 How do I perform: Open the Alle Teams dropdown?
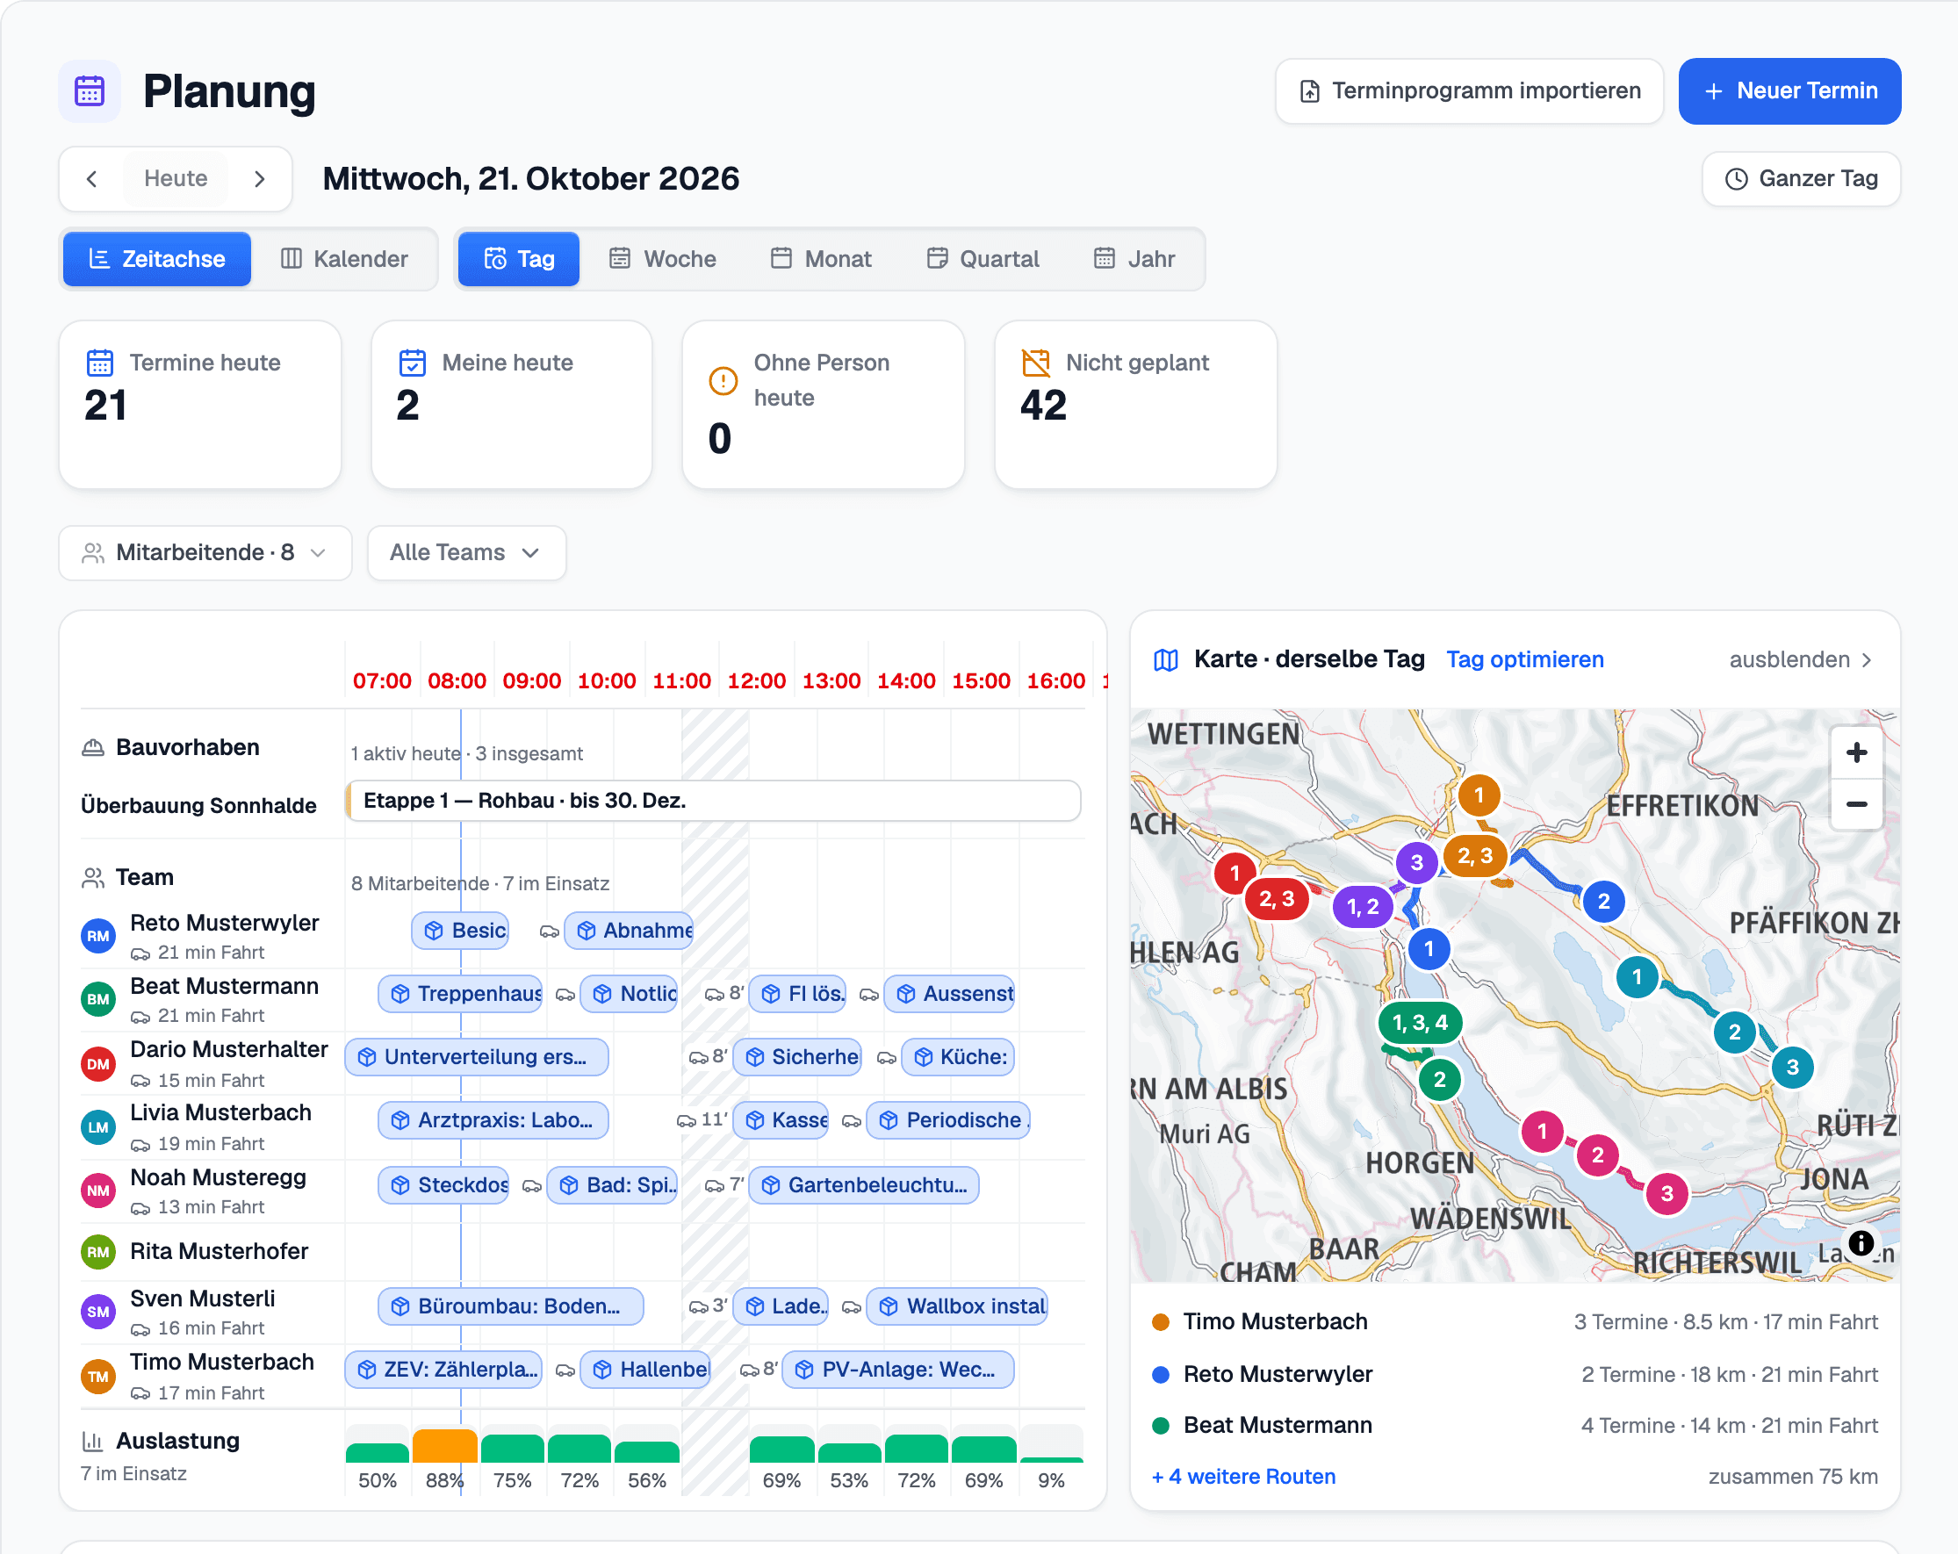(x=466, y=552)
